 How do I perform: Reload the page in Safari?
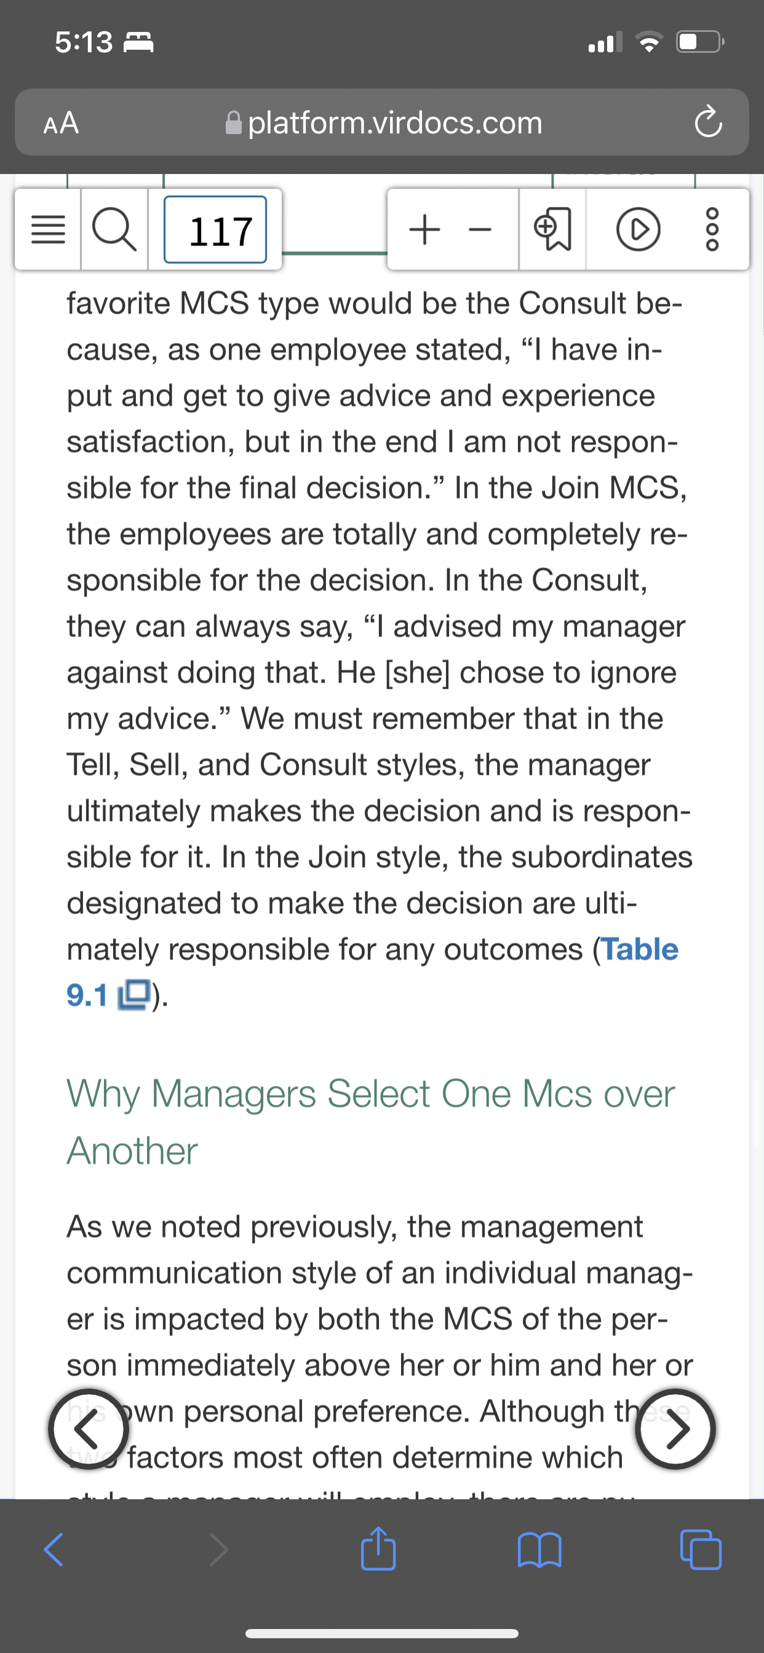[x=707, y=122]
